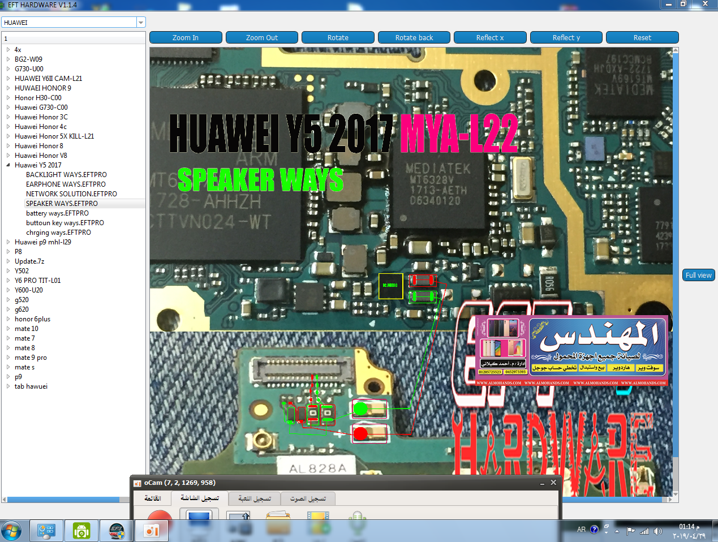Viewport: 718px width, 542px height.
Task: Open the green Android tool taskbar icon
Action: coord(81,531)
